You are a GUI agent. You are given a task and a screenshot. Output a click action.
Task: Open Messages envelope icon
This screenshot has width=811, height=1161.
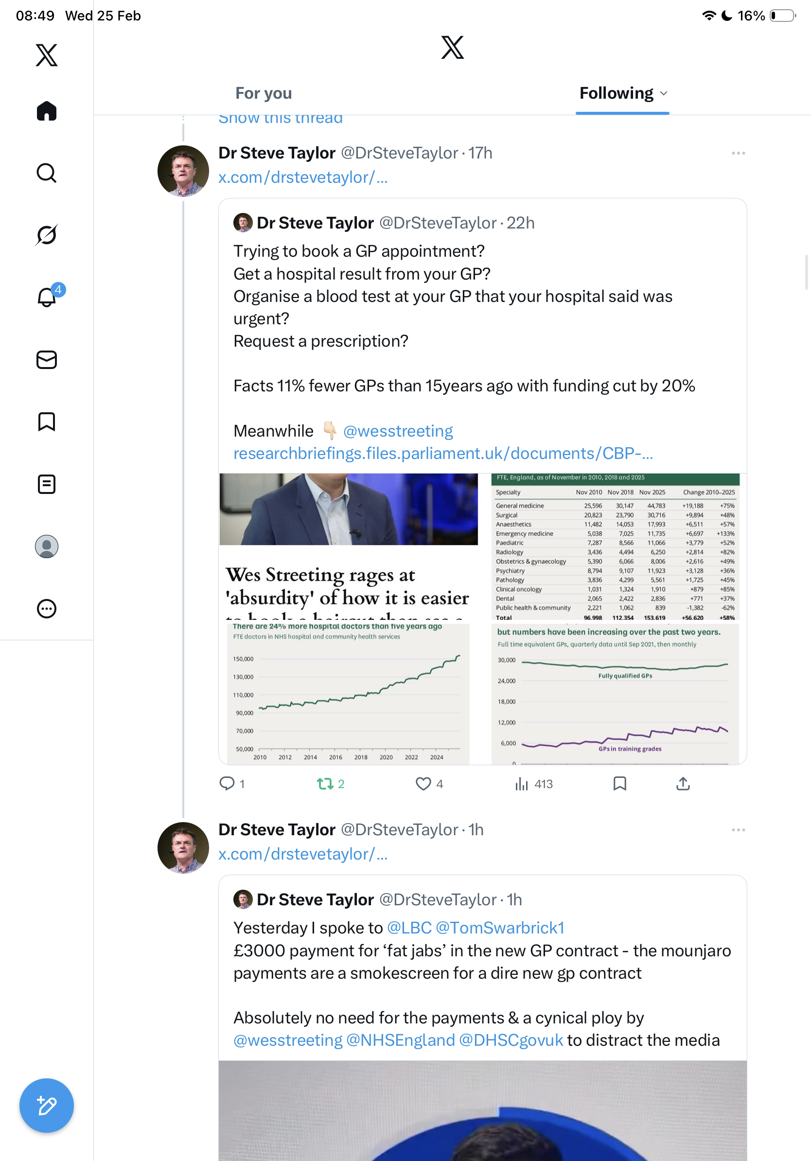(47, 359)
